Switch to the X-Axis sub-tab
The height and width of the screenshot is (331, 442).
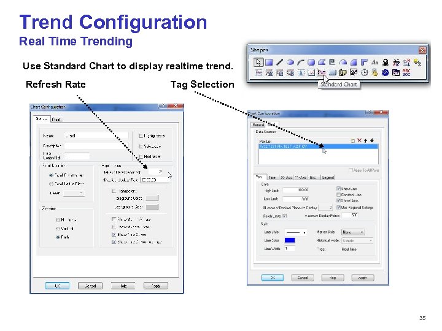(x=287, y=177)
